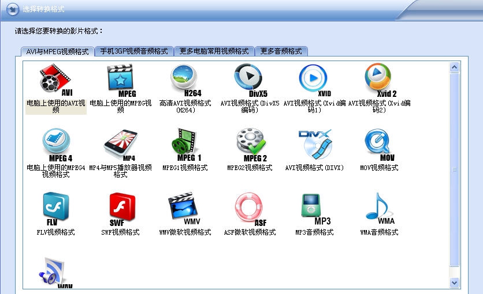The image size is (483, 294).
Task: Click the label SWF视频格式
Action: 120,232
